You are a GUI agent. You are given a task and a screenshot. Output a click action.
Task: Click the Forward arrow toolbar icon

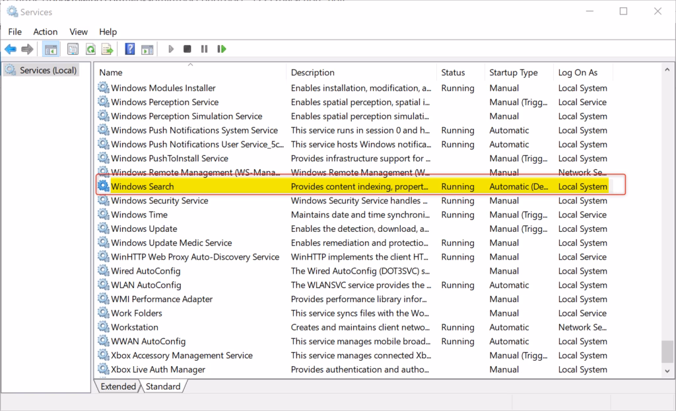tap(27, 49)
